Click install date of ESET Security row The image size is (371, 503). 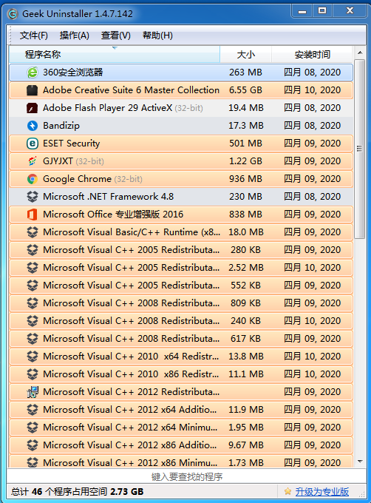click(313, 144)
